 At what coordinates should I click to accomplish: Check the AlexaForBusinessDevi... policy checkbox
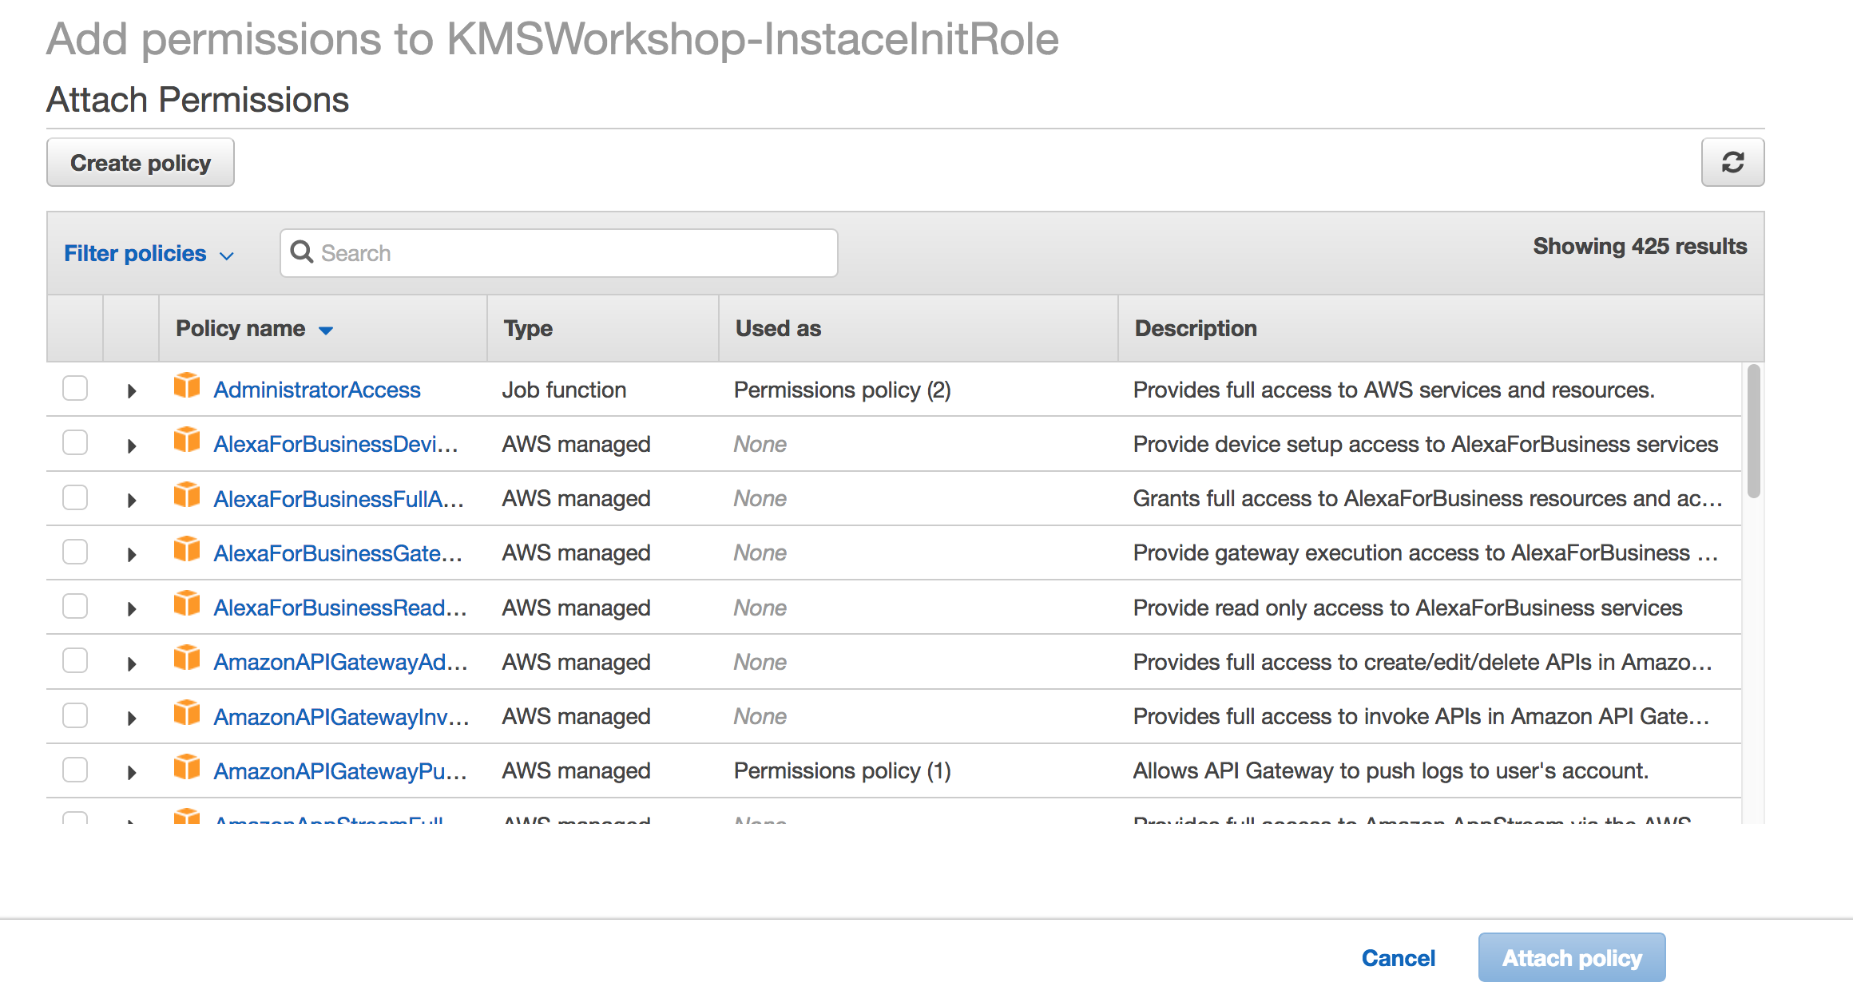[x=75, y=443]
